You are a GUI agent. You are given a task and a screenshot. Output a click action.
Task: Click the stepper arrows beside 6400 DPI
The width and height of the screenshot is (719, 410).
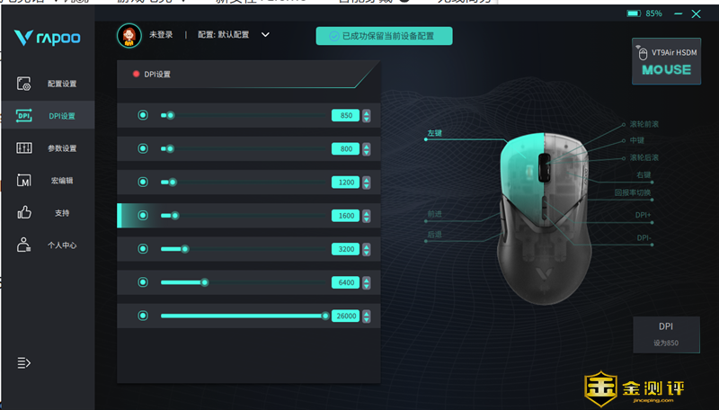click(x=366, y=282)
